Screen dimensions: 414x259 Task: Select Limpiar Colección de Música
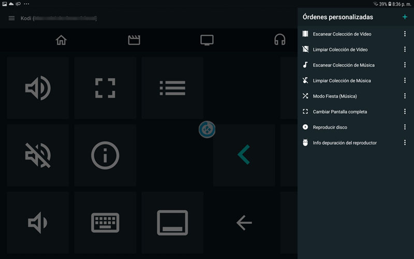coord(342,81)
